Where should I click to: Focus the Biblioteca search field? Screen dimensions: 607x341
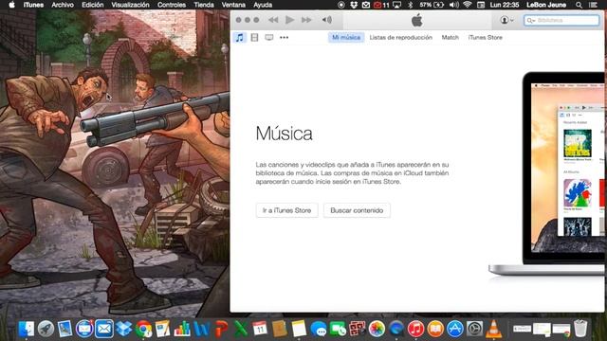click(561, 20)
